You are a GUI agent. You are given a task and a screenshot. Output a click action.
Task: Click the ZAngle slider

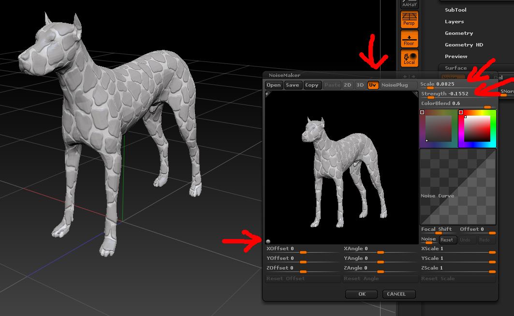tap(380, 269)
